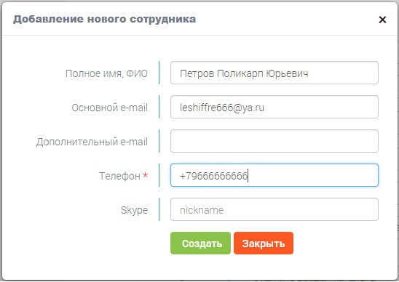Click the Skype label text

pos(134,210)
